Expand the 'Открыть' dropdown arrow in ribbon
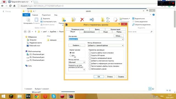The width and height of the screenshot is (176, 99). tap(130, 18)
